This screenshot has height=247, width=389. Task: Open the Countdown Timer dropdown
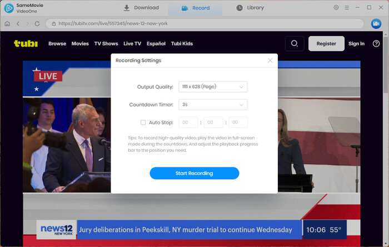coord(213,105)
